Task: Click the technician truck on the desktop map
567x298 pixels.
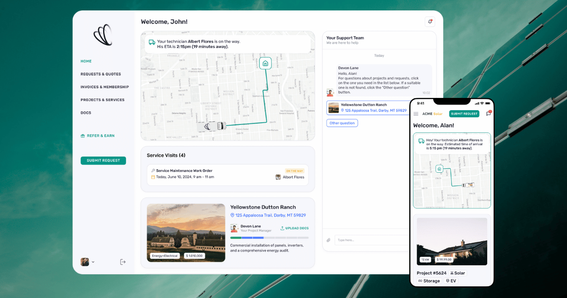Action: click(212, 126)
